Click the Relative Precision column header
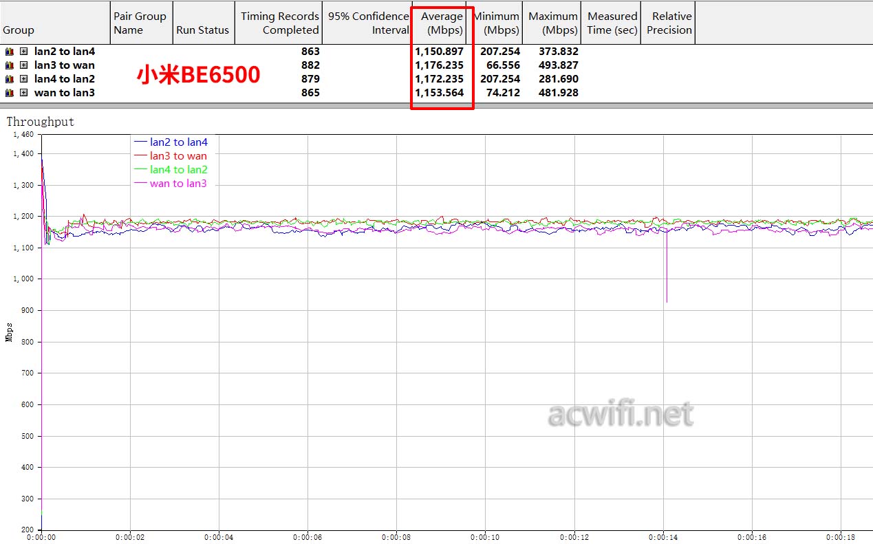The image size is (873, 544). [669, 23]
